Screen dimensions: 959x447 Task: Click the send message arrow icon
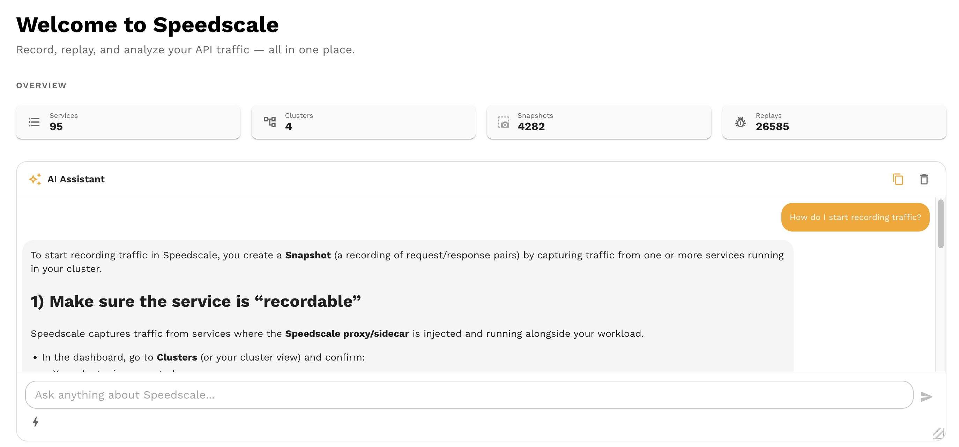[926, 396]
